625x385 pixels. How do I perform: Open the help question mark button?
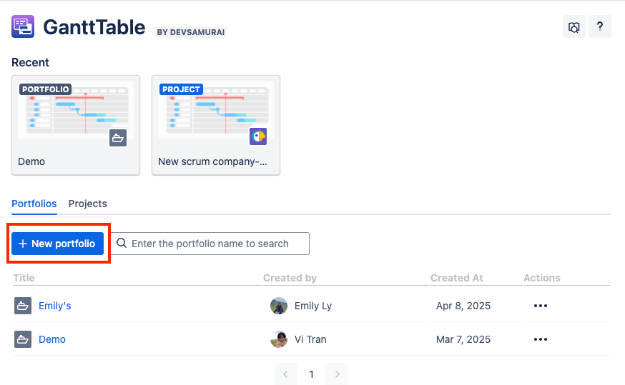point(599,26)
